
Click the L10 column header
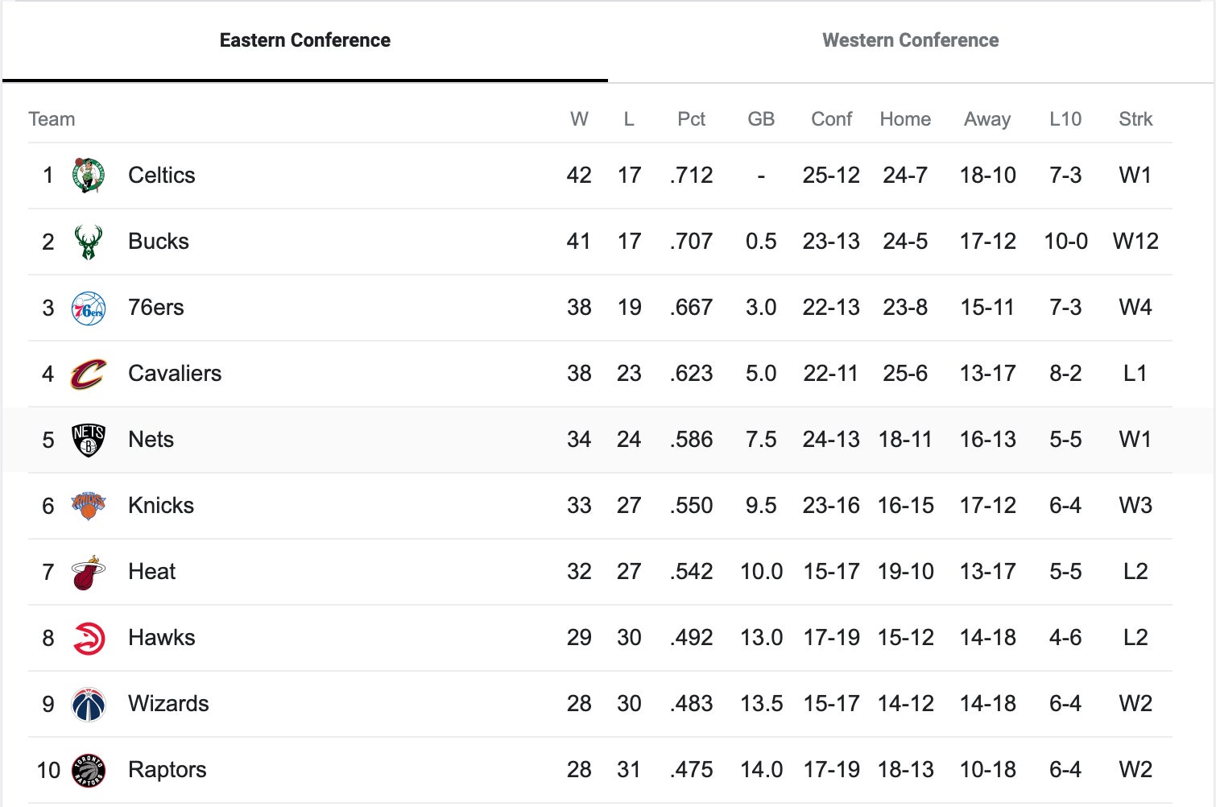click(1065, 119)
